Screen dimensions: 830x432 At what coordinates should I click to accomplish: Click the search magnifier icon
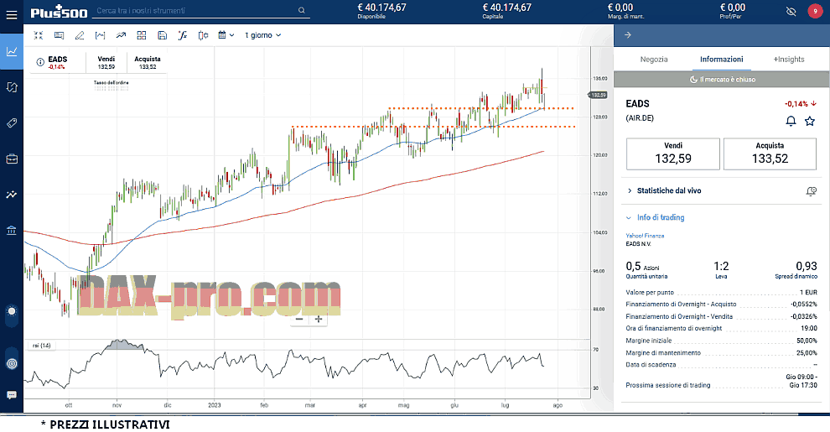point(301,10)
